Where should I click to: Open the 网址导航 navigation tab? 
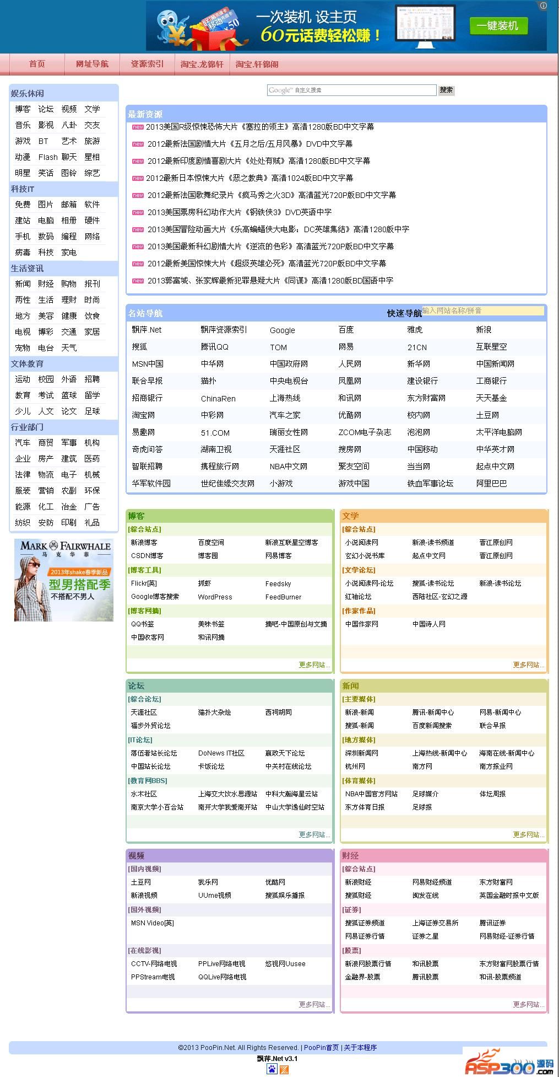coord(92,64)
